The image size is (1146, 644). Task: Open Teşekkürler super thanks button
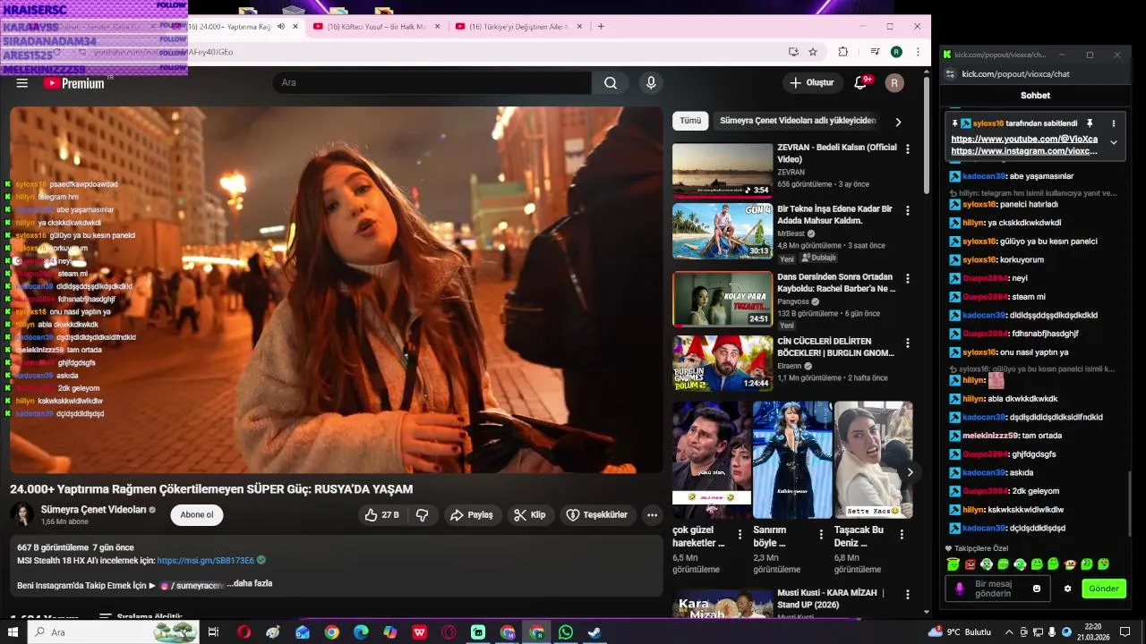[x=598, y=515]
